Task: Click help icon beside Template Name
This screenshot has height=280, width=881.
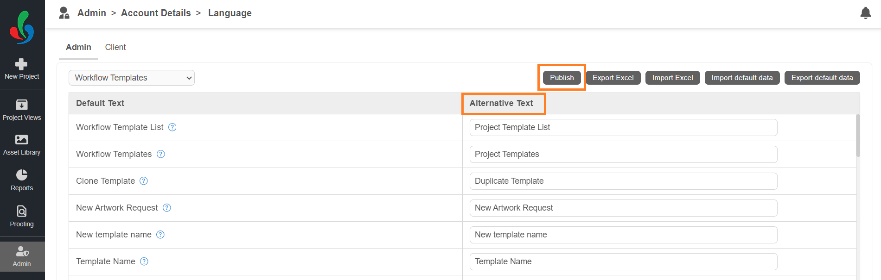Action: coord(144,261)
